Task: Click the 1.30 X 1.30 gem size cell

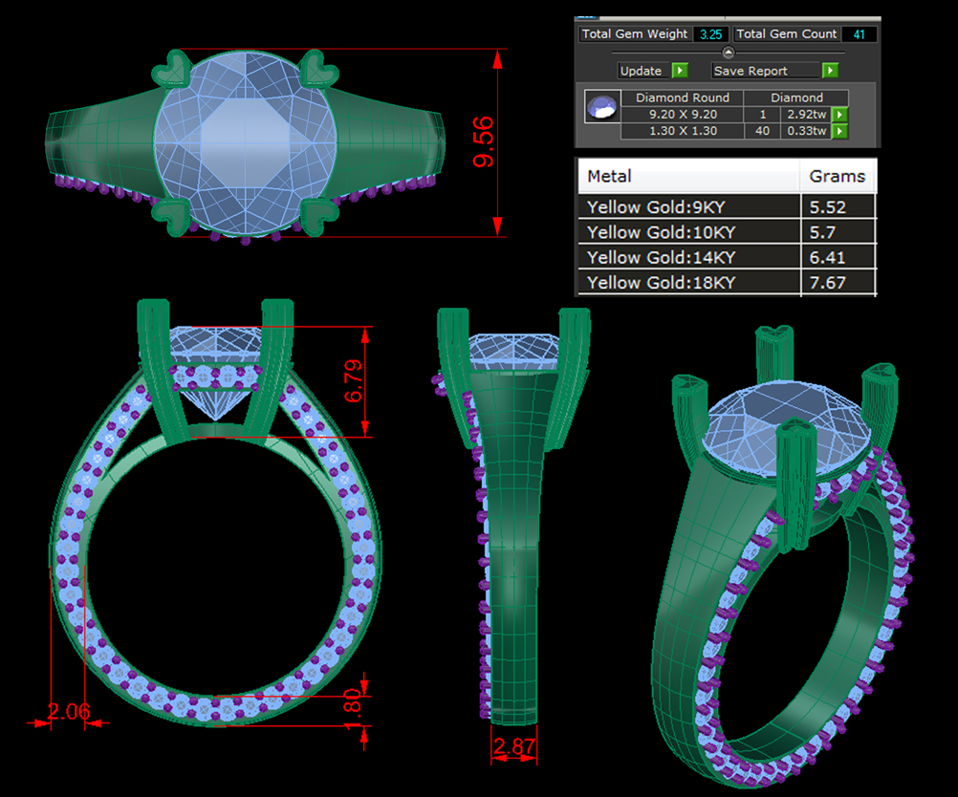Action: [x=682, y=131]
